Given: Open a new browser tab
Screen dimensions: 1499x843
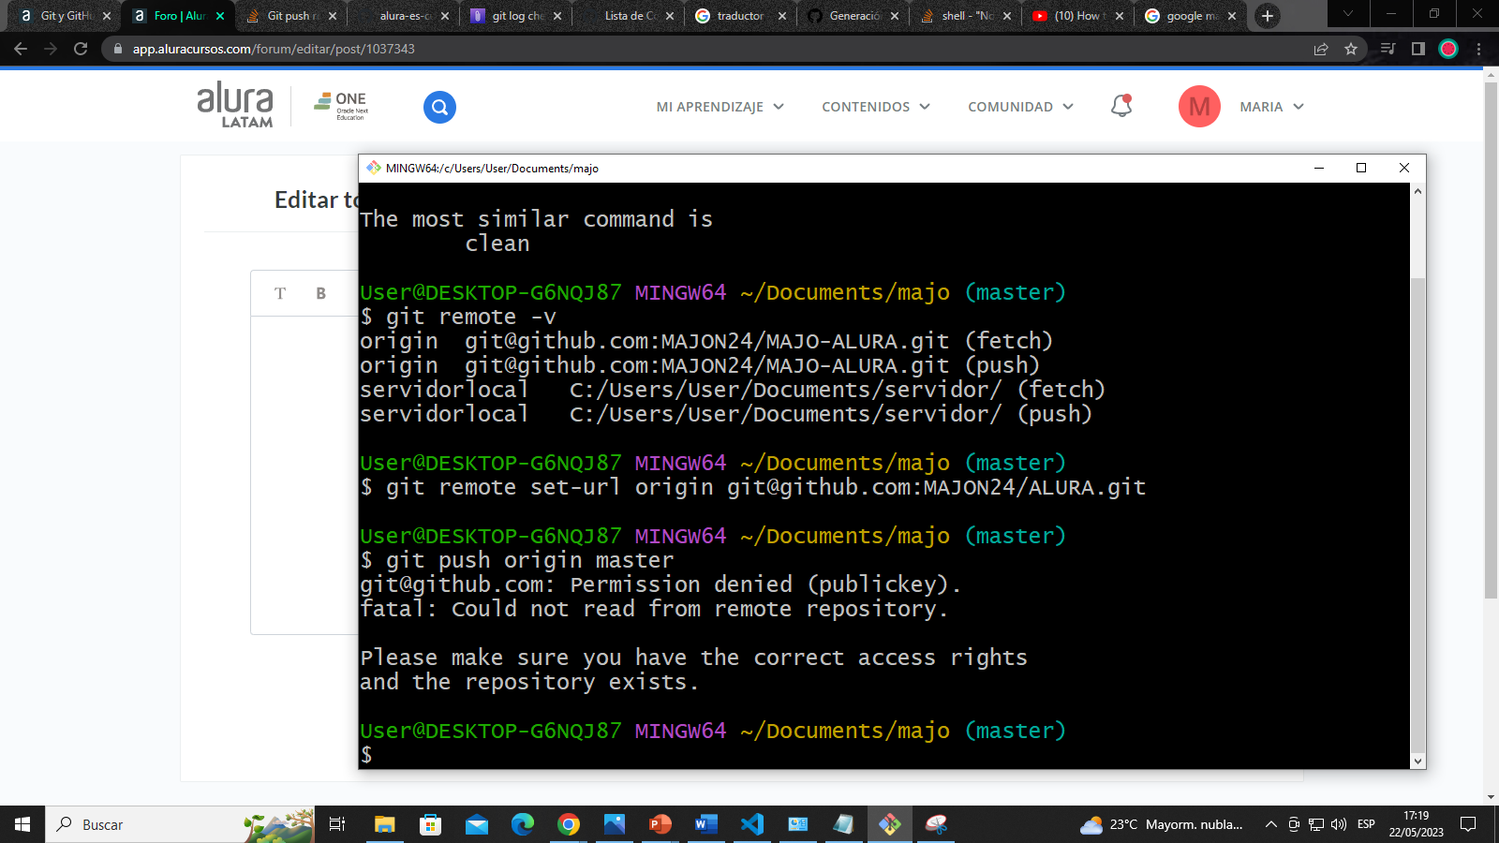Looking at the screenshot, I should (x=1268, y=16).
